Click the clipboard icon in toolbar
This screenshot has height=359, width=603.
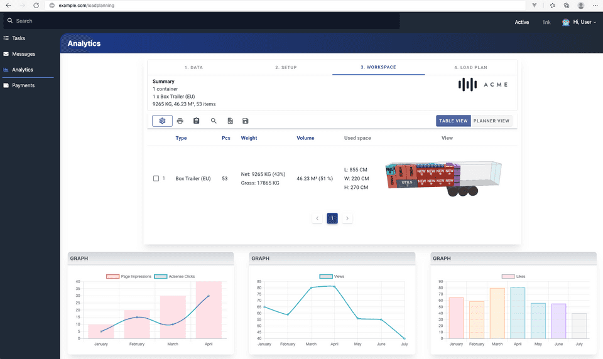pyautogui.click(x=196, y=121)
